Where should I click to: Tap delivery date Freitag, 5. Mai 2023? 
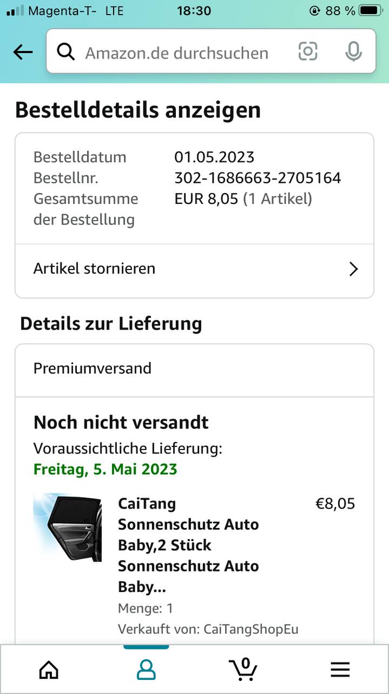(106, 469)
